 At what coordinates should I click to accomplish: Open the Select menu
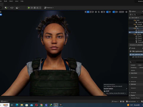point(11,1)
